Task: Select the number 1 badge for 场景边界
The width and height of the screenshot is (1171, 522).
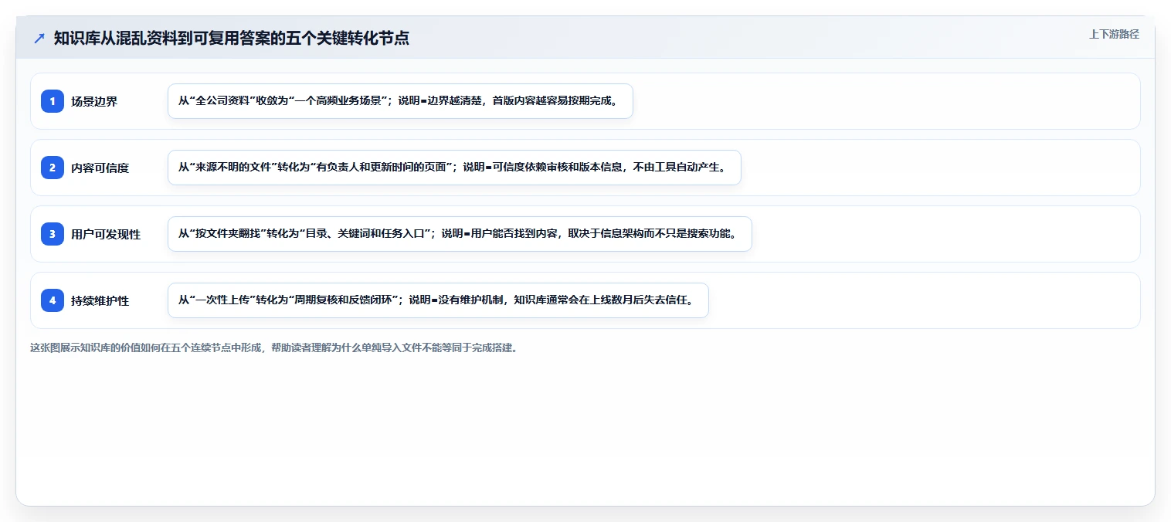Action: (53, 101)
